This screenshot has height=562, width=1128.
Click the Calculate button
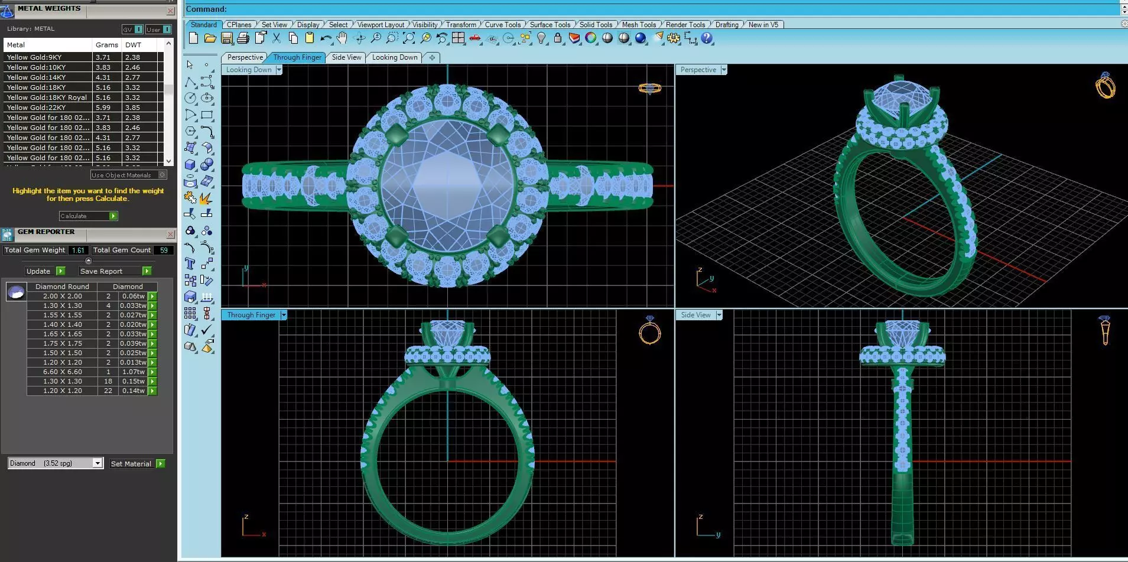89,216
